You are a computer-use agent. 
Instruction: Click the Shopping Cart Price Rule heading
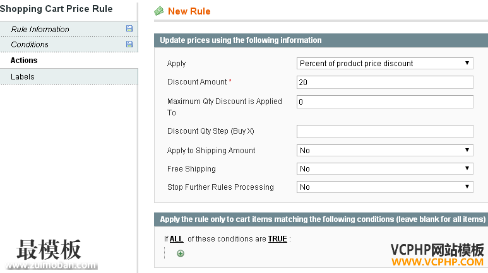(x=56, y=9)
